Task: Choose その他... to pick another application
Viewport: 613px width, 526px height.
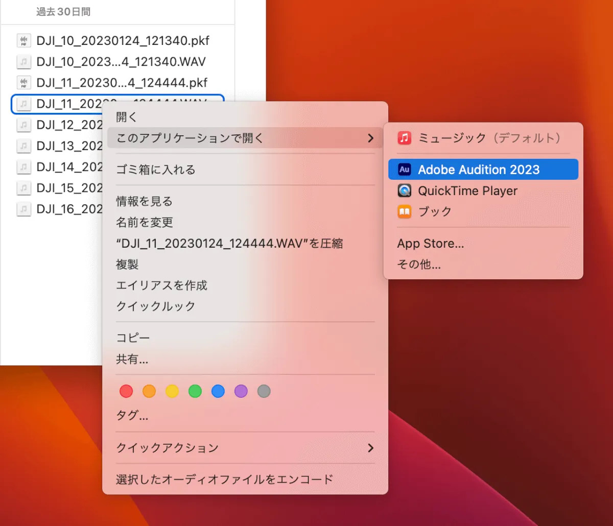Action: coord(419,265)
